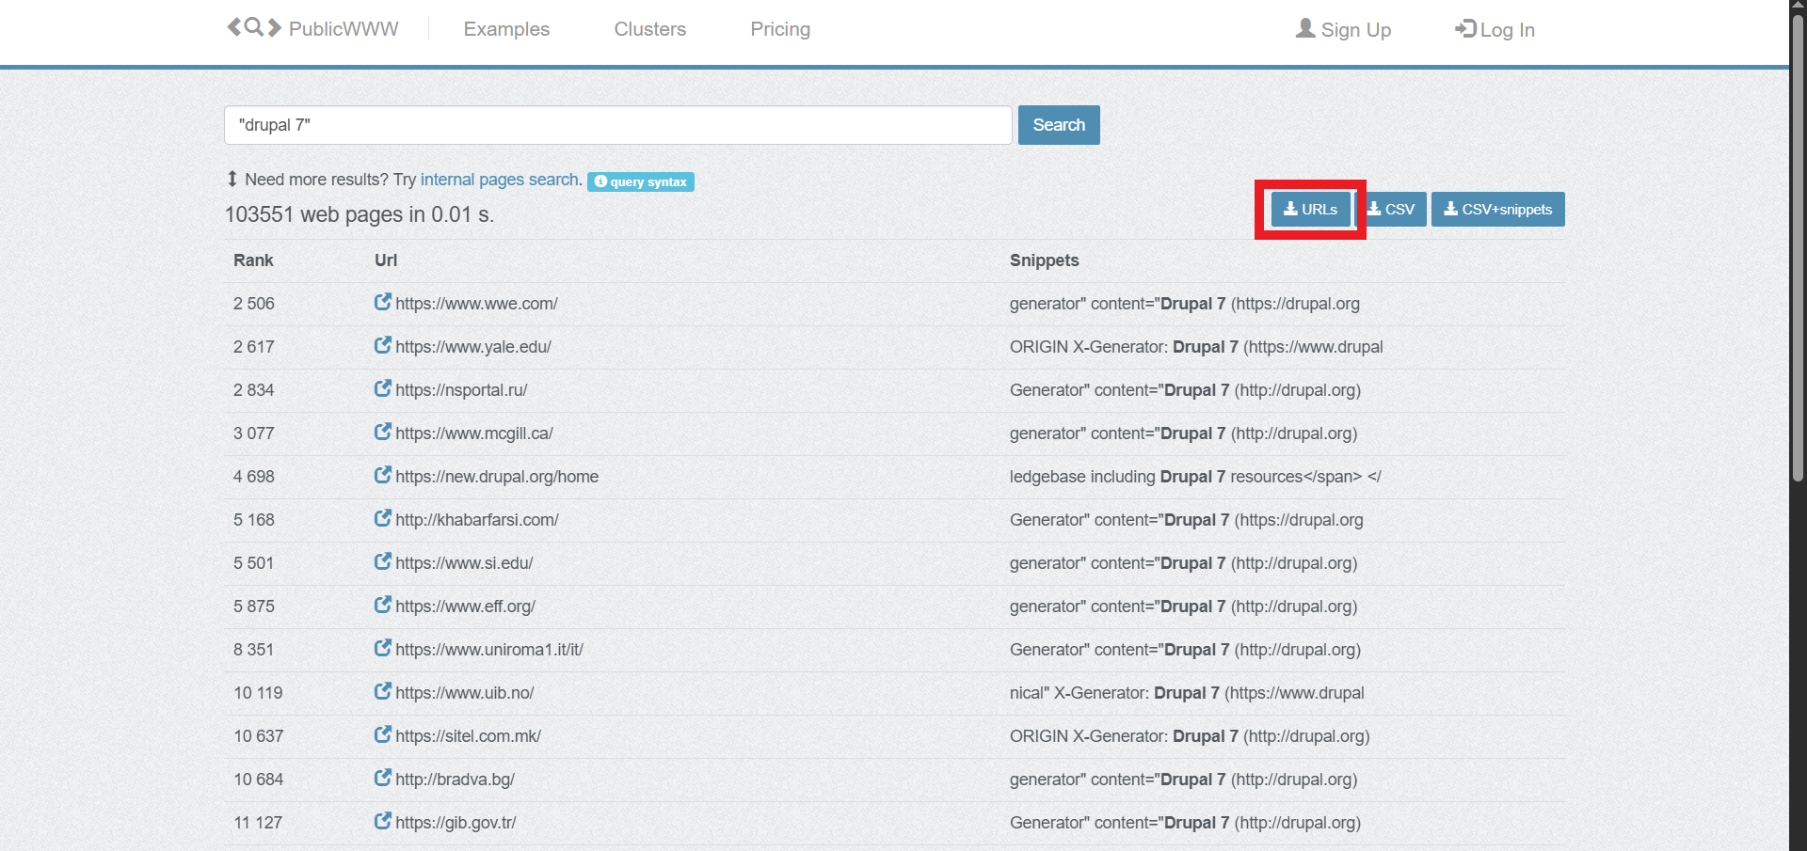Click the 103551 web pages result count

(360, 214)
